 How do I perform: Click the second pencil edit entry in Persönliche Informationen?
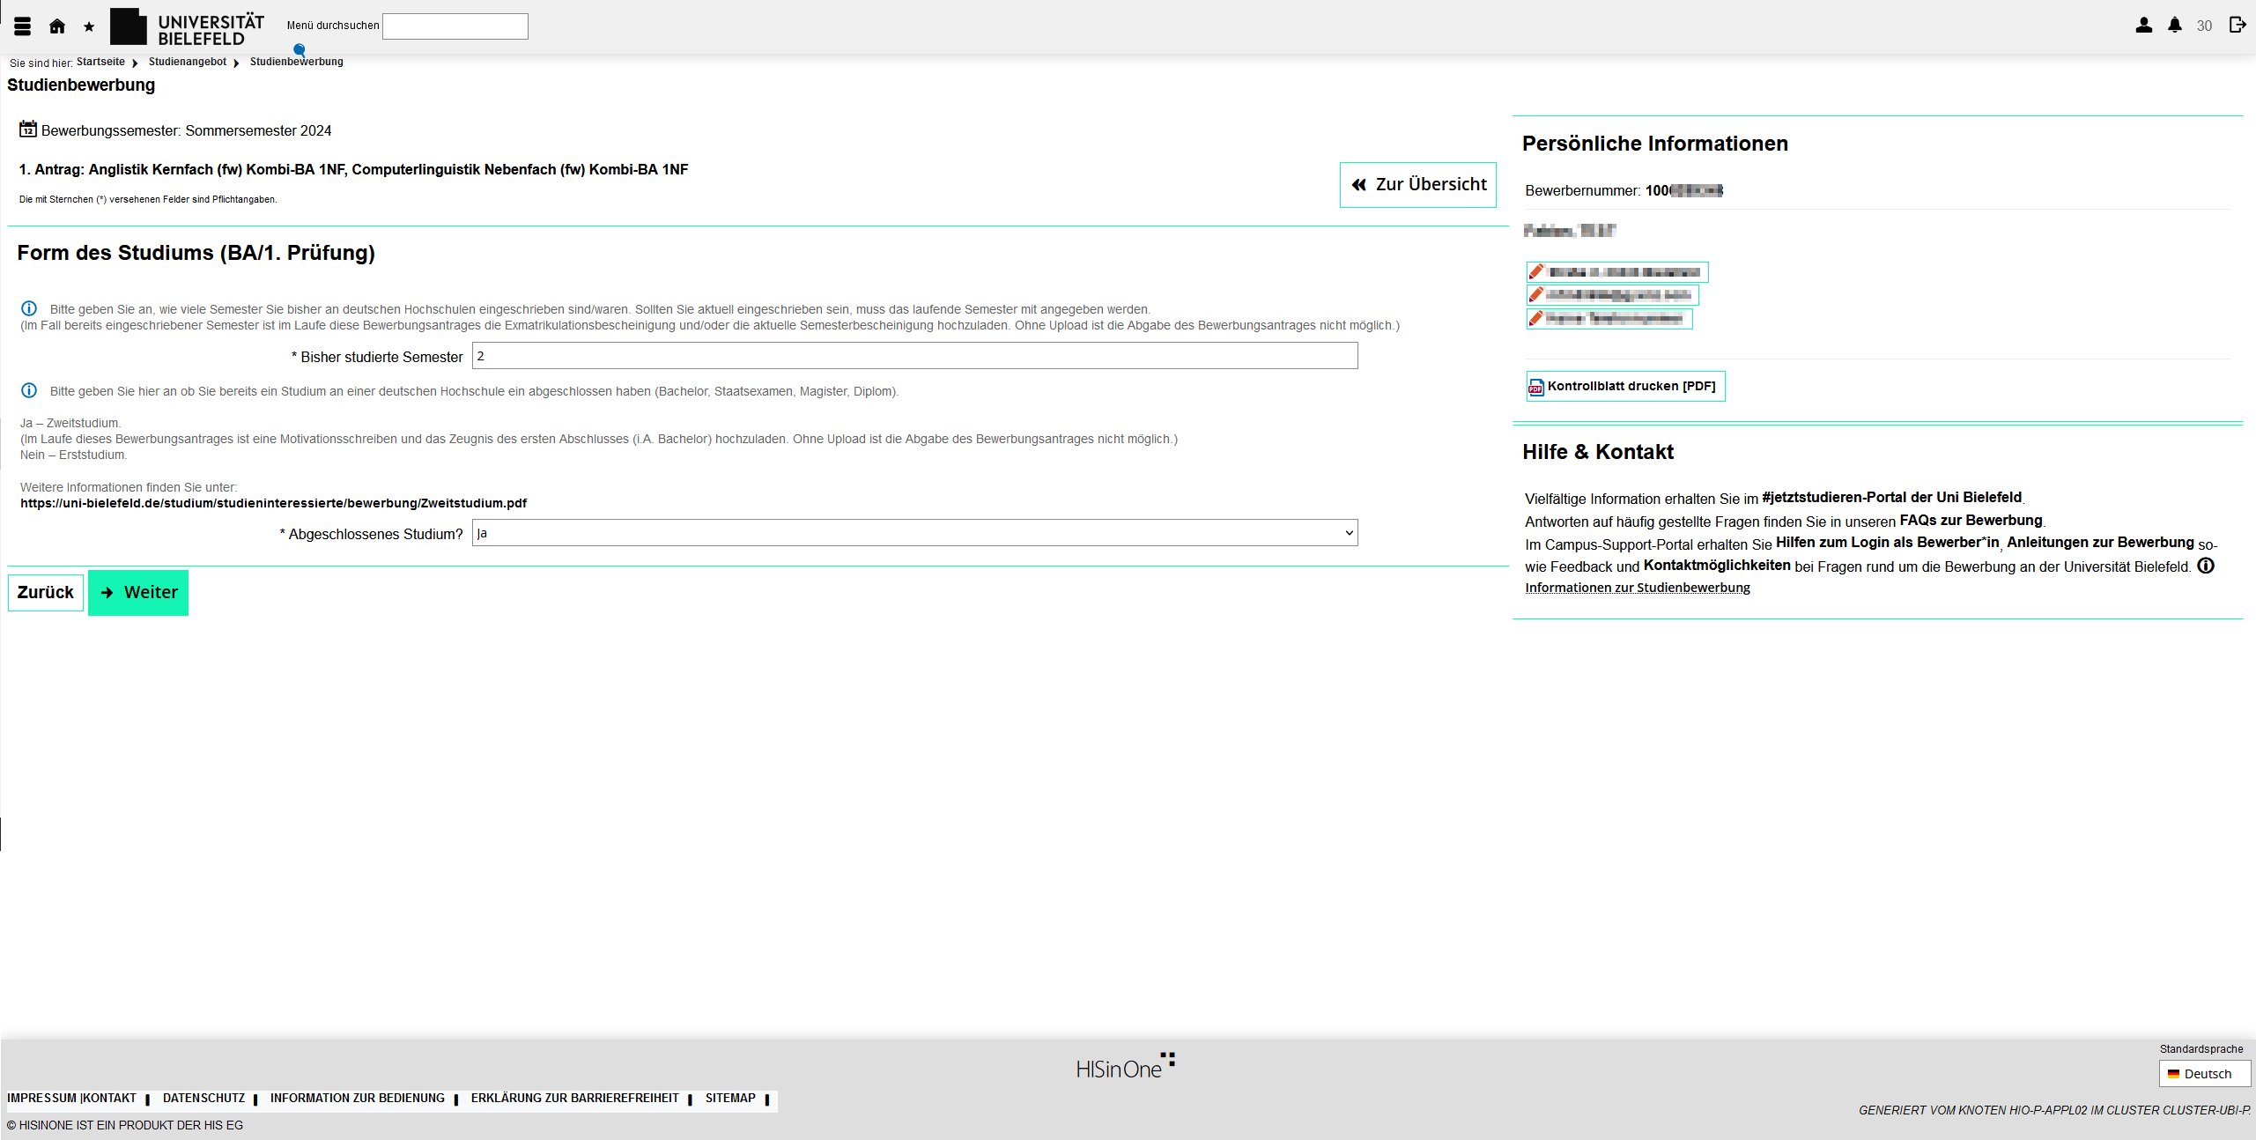(1613, 294)
